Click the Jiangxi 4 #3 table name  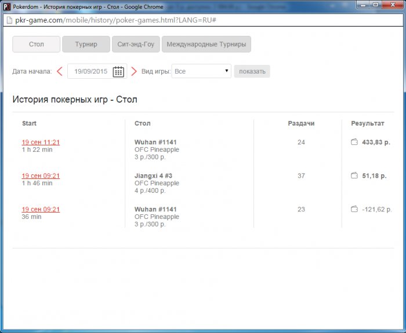[x=153, y=176]
